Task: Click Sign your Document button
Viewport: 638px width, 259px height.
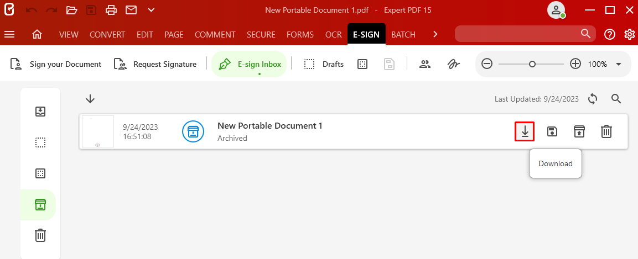Action: [56, 64]
